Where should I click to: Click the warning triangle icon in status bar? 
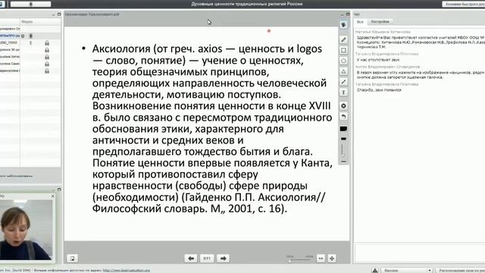[375, 270]
